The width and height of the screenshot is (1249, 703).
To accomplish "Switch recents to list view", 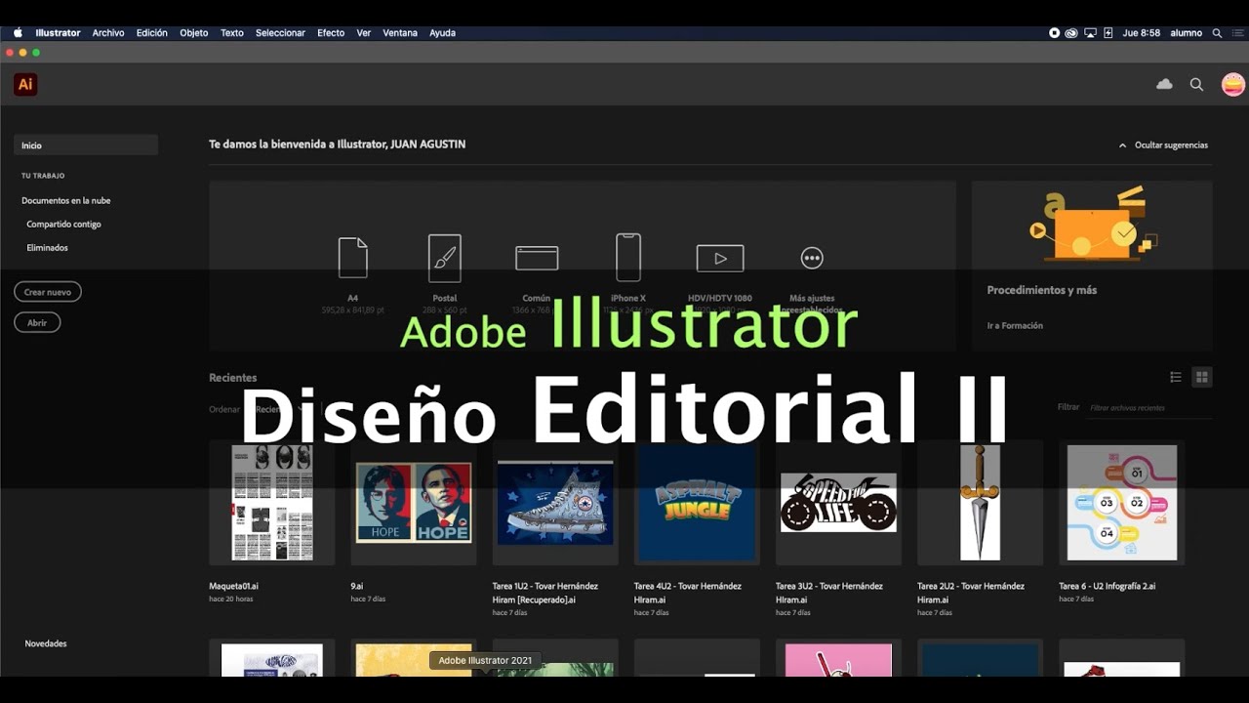I will pyautogui.click(x=1176, y=377).
